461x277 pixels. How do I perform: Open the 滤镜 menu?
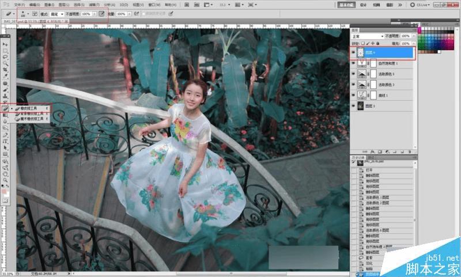(x=94, y=3)
